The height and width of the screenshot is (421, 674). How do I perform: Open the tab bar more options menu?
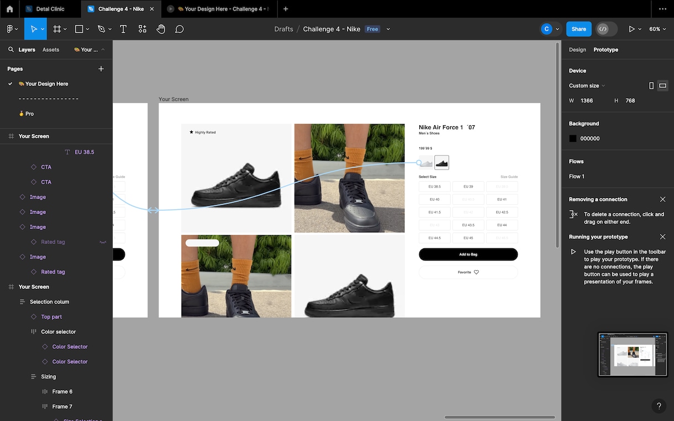662,9
